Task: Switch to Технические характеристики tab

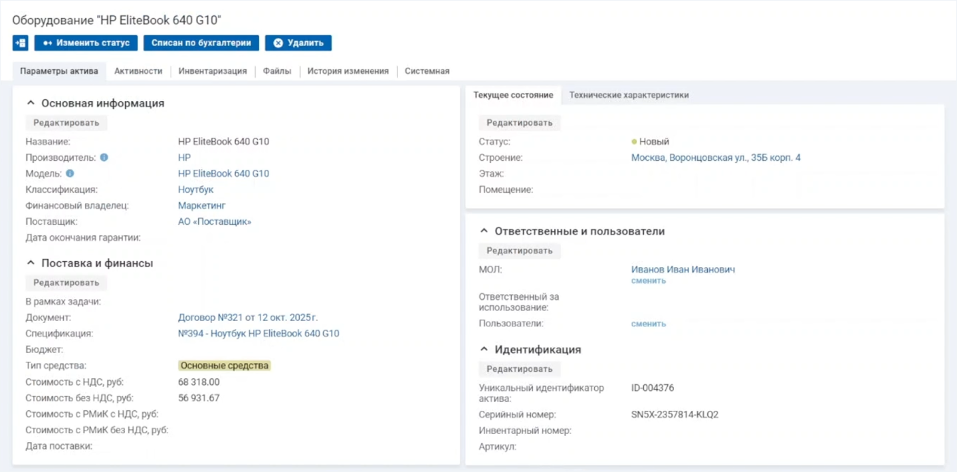Action: (629, 95)
